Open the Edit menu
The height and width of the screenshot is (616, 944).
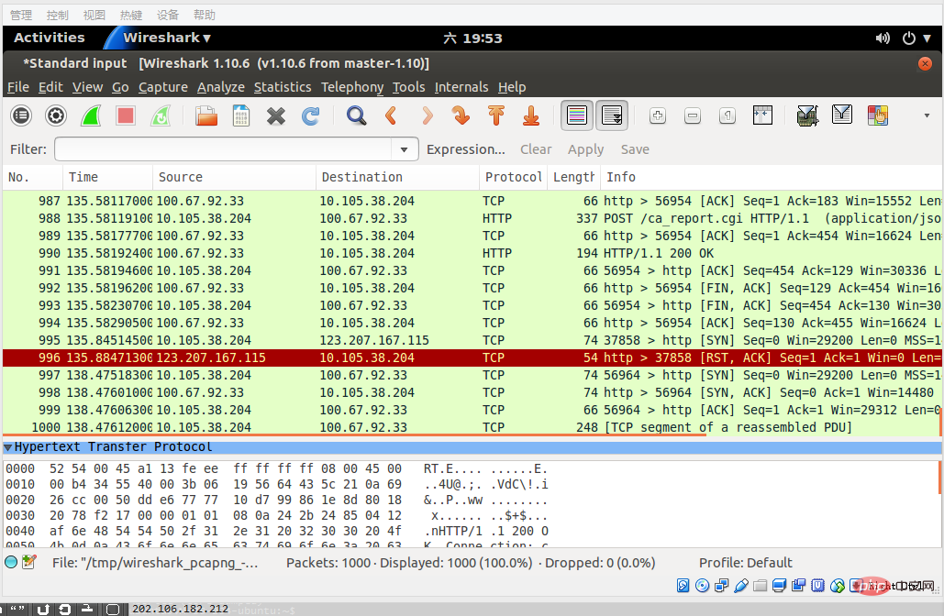tap(50, 87)
